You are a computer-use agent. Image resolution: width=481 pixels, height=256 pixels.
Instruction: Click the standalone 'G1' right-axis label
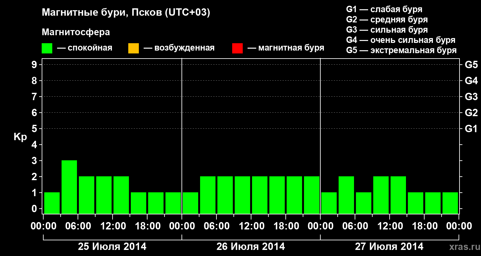pos(471,129)
